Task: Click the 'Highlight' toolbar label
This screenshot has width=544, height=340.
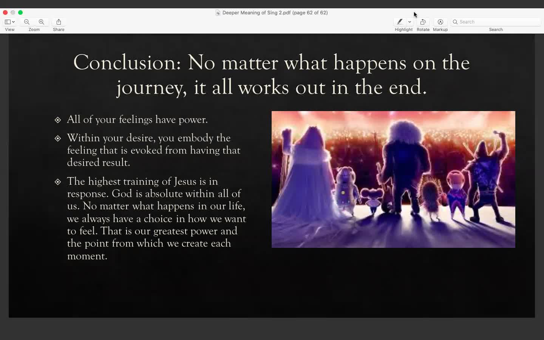Action: [403, 29]
